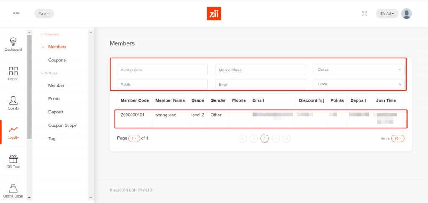The width and height of the screenshot is (428, 203).
Task: Enter fullscreen with the expand icon
Action: click(364, 14)
